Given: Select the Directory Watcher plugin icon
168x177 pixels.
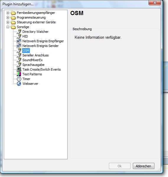Looking at the screenshot, I should [x=19, y=32].
